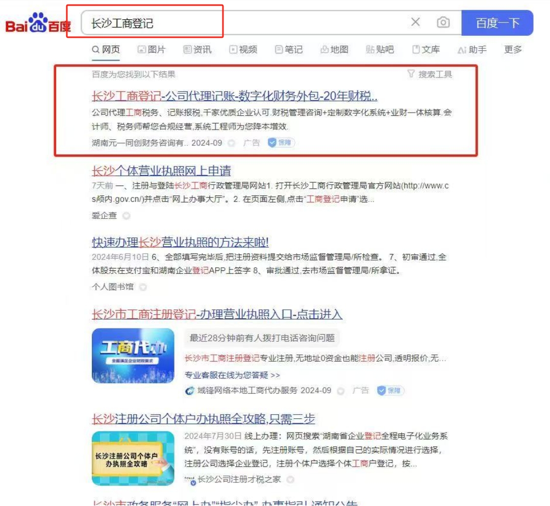
Task: Open the 视频 tab
Action: coord(243,49)
